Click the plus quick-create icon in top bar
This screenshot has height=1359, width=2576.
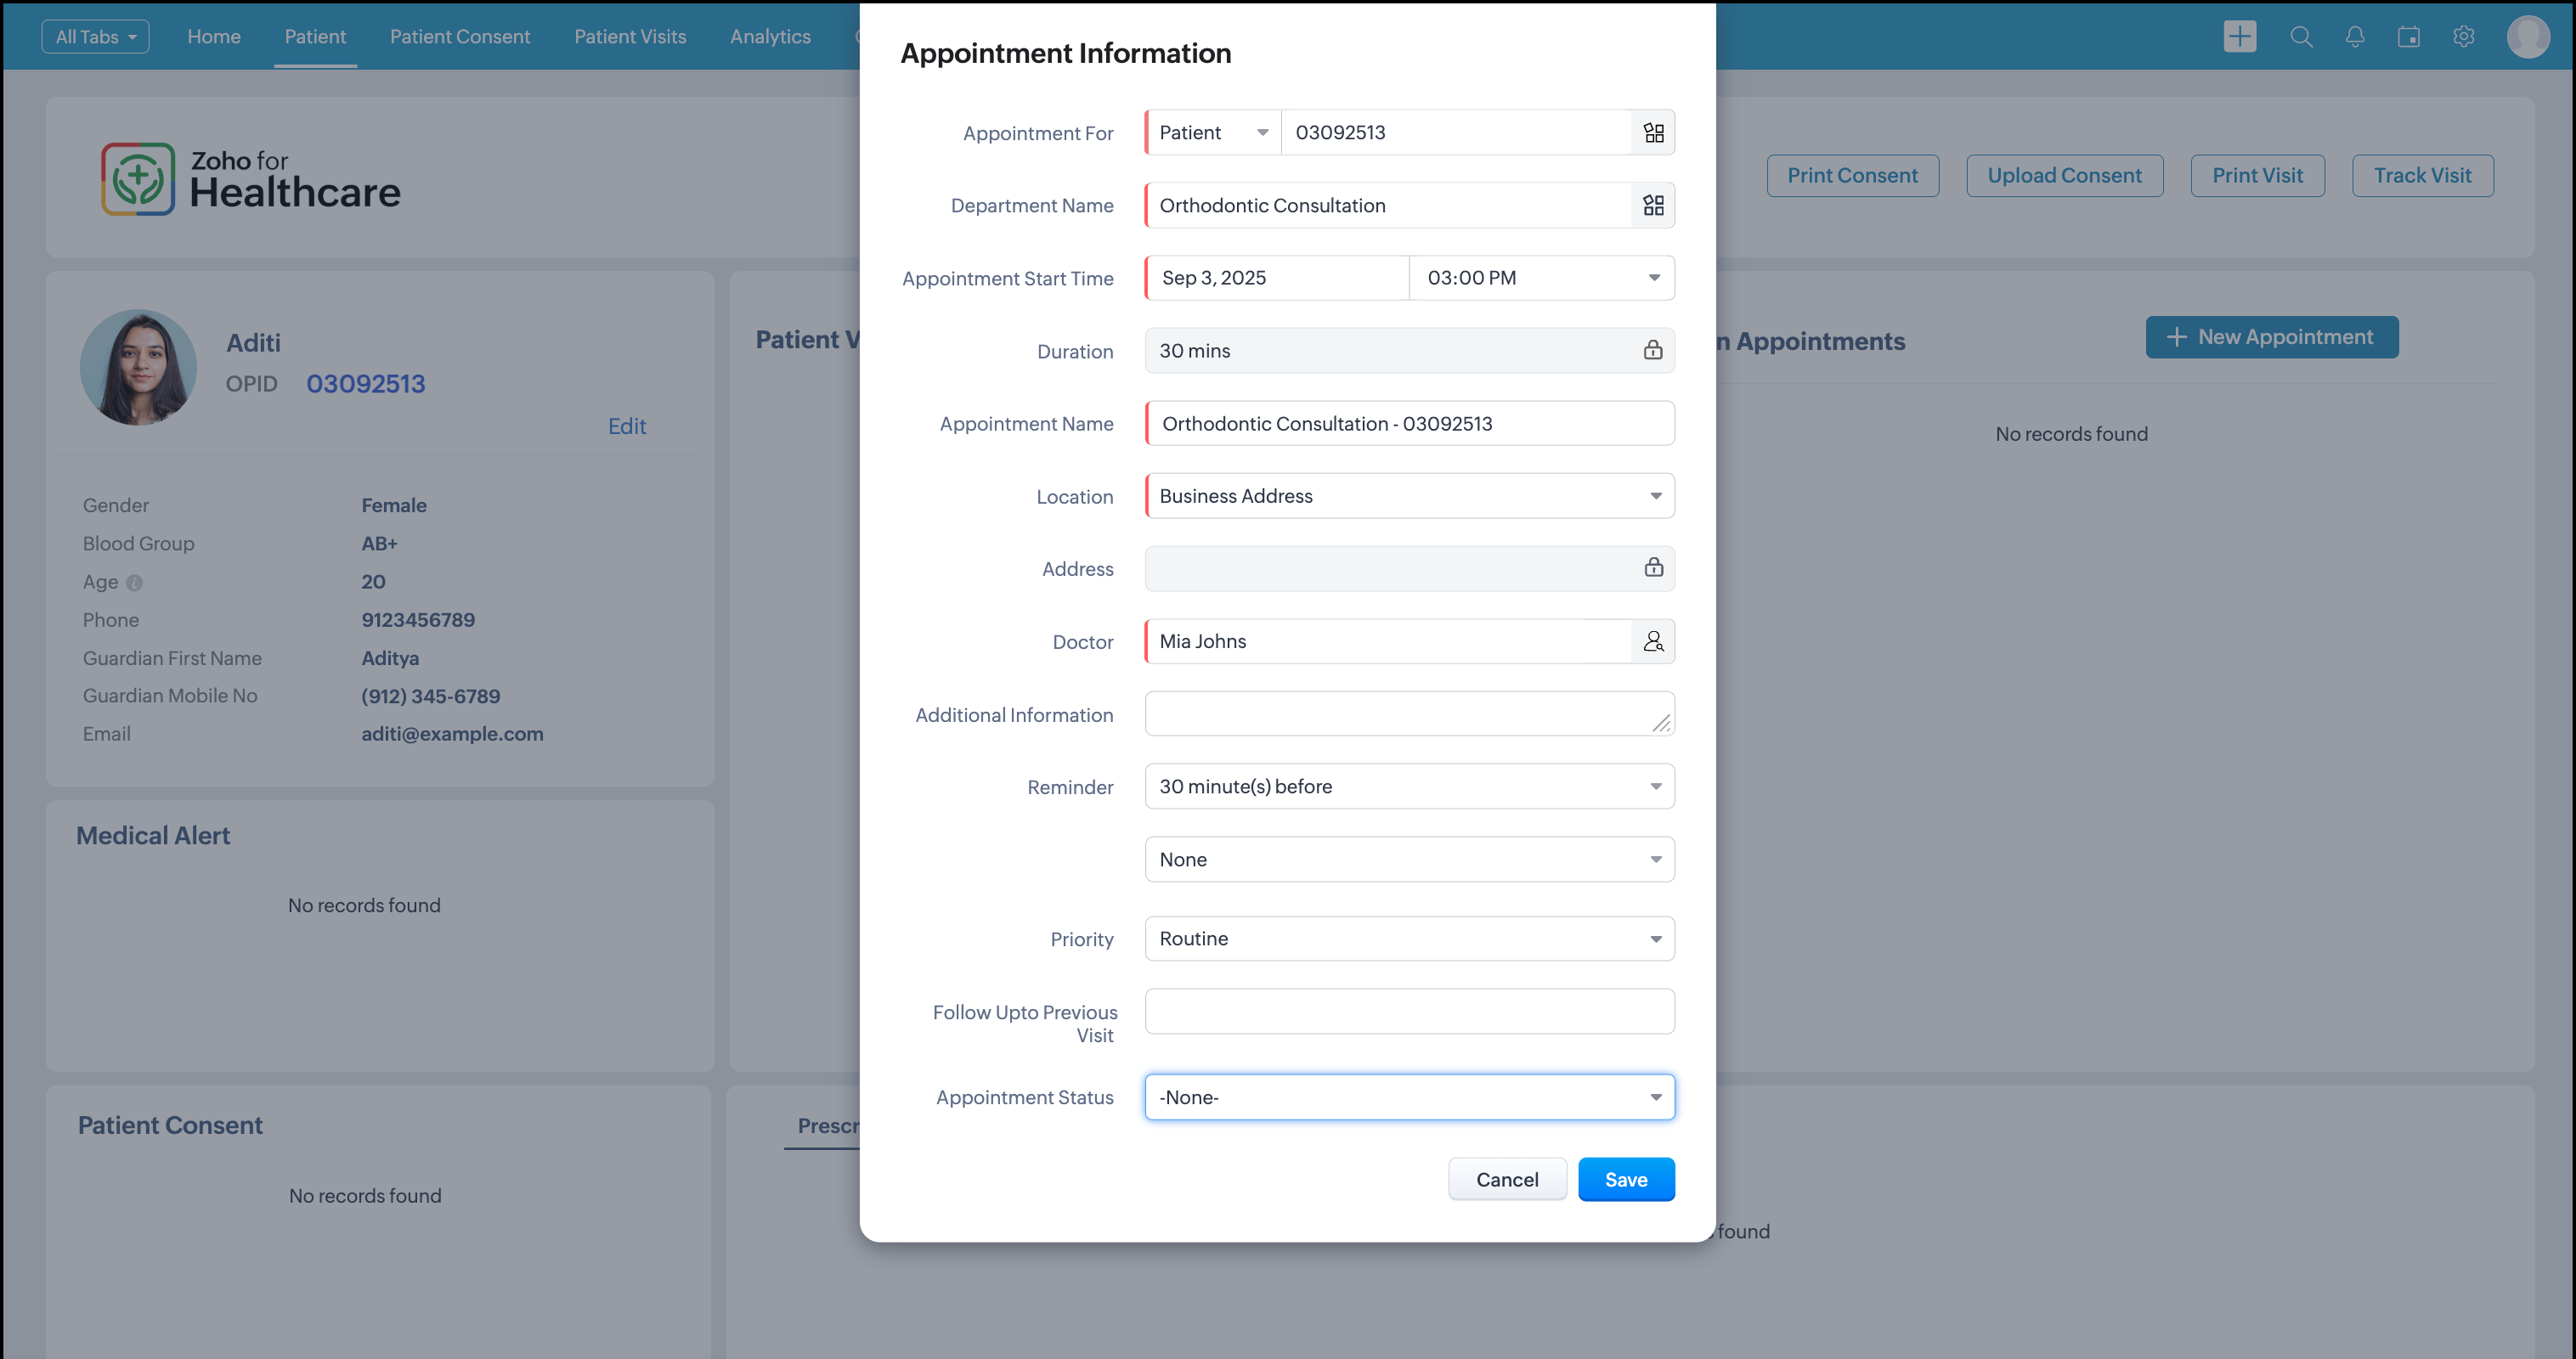tap(2239, 37)
